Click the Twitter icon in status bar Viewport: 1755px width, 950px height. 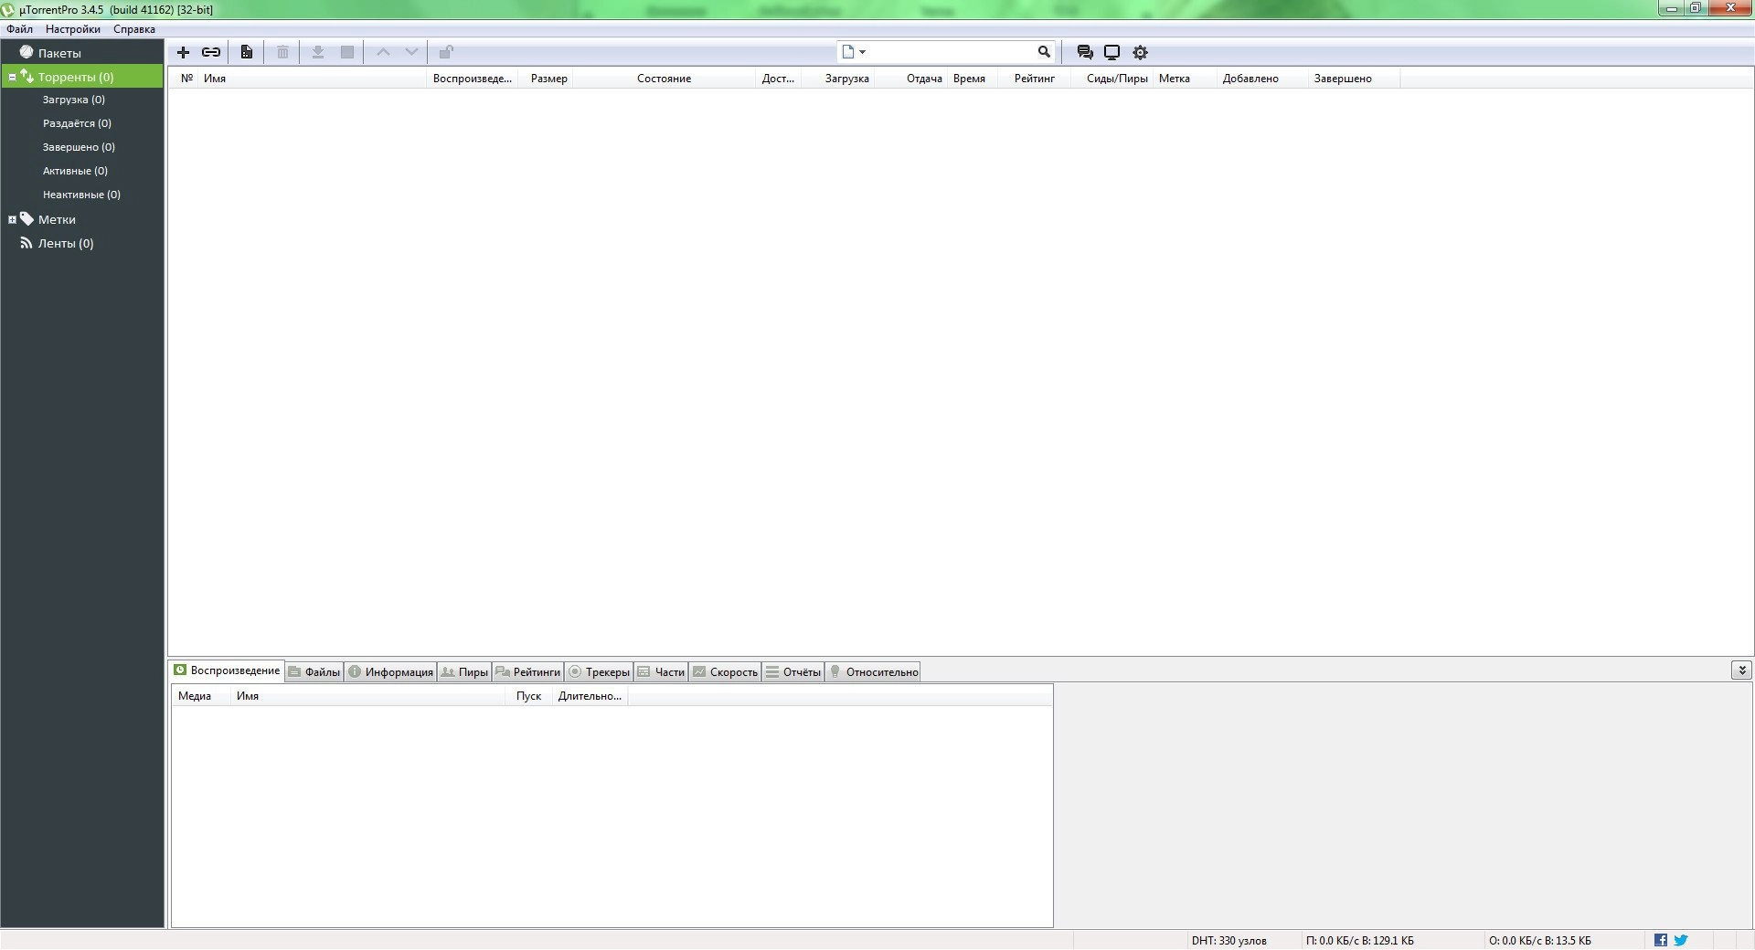pos(1680,939)
